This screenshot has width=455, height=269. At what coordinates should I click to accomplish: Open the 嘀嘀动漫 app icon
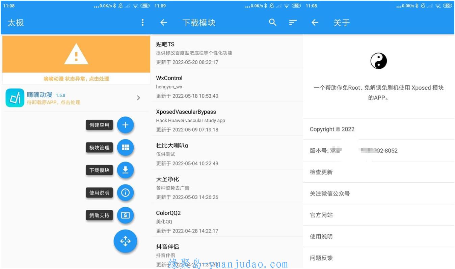(x=15, y=98)
